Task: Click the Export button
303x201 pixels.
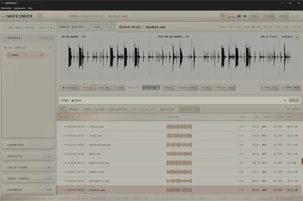Action: click(x=168, y=88)
